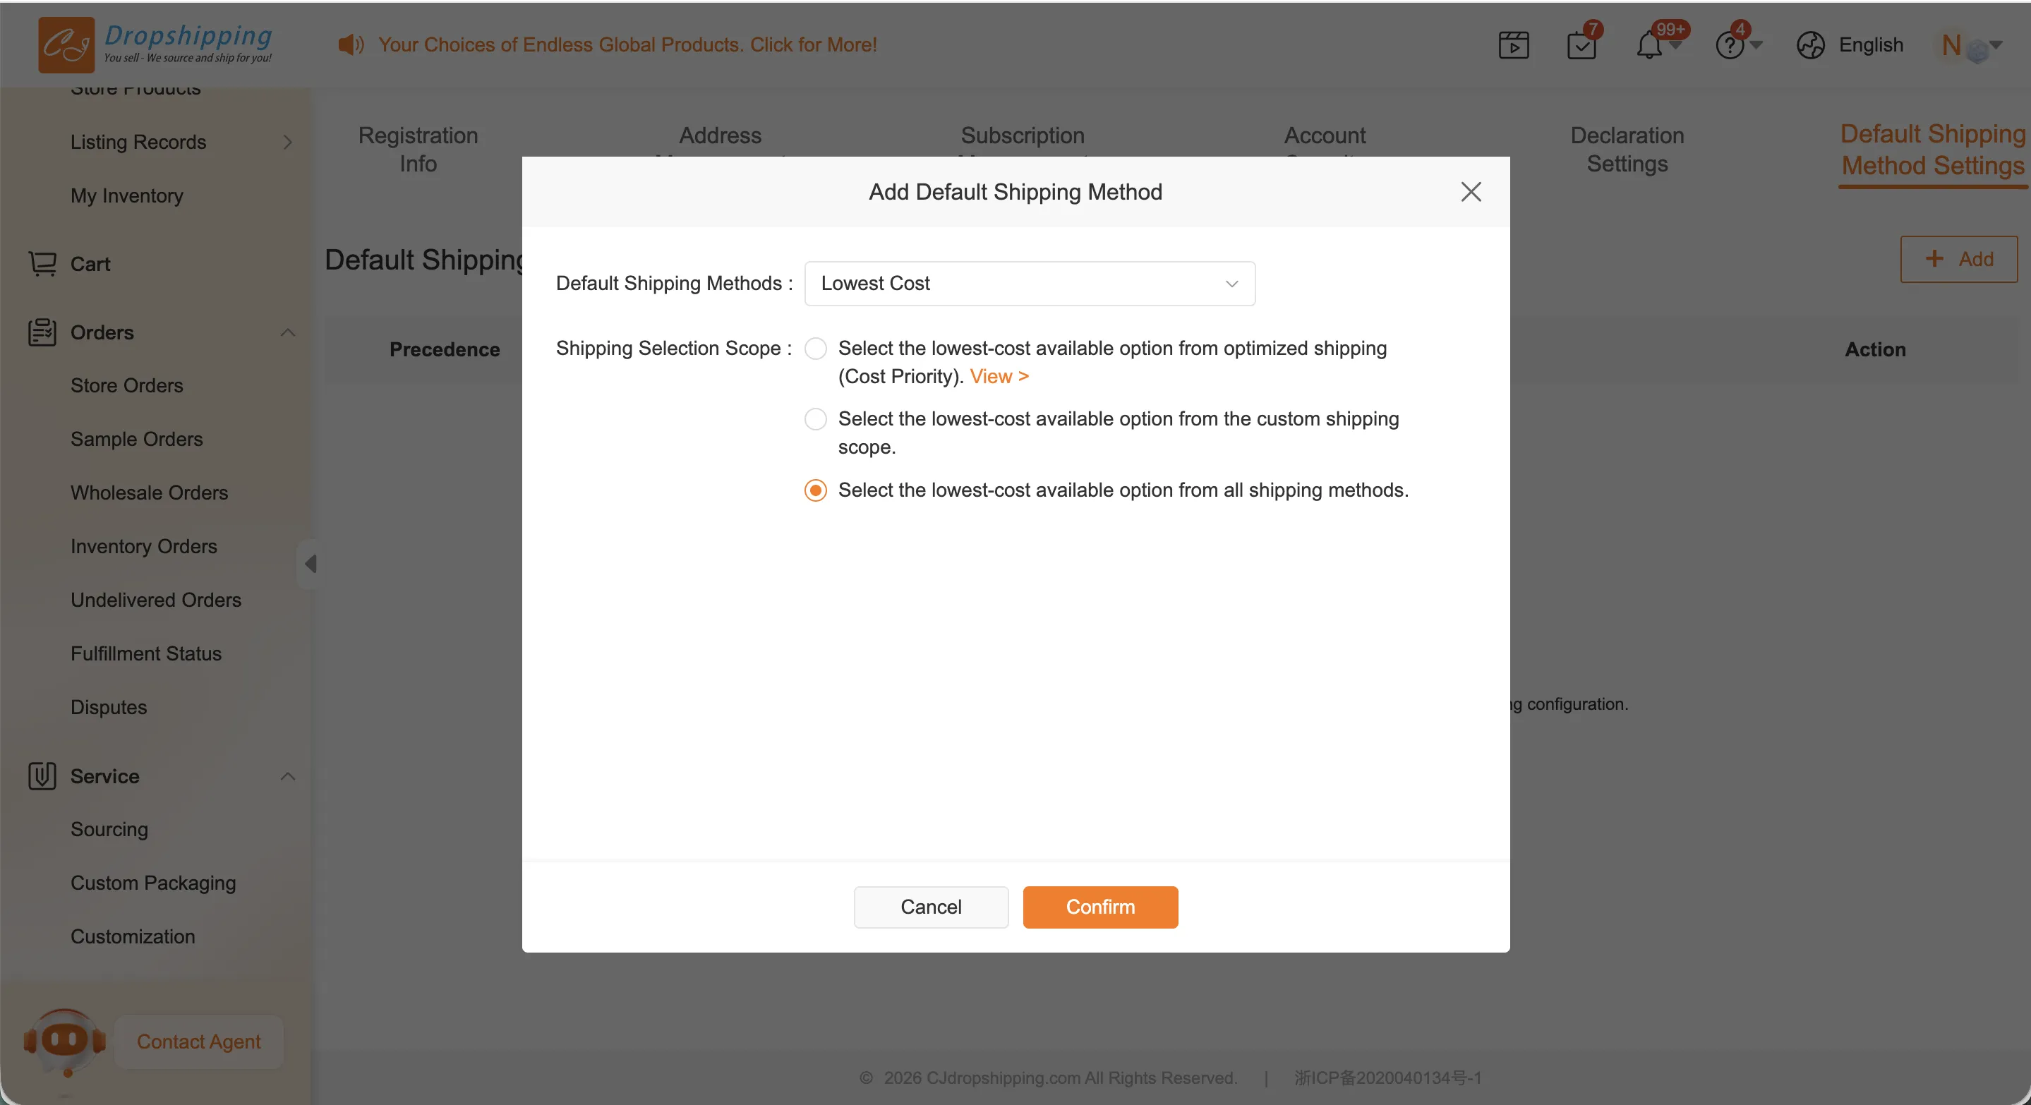Expand the Listing Records submenu chevron
The height and width of the screenshot is (1105, 2031).
click(x=288, y=142)
